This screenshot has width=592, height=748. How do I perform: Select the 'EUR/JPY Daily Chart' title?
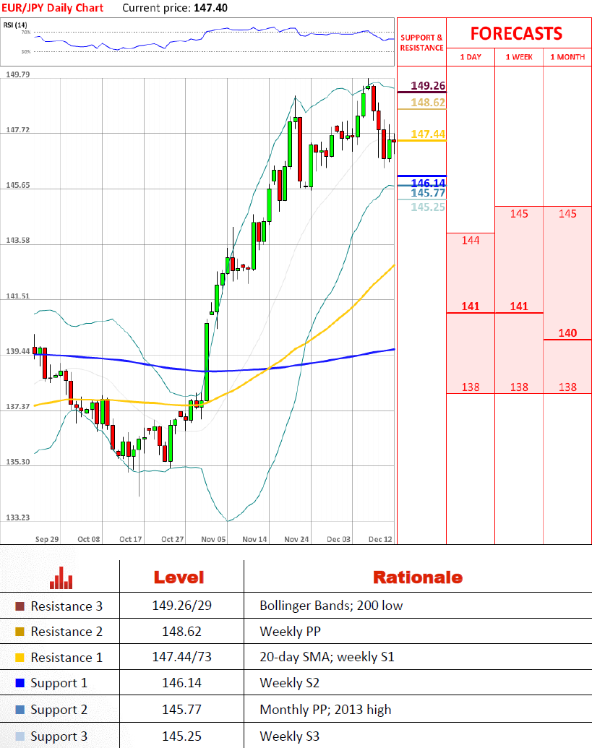(53, 8)
